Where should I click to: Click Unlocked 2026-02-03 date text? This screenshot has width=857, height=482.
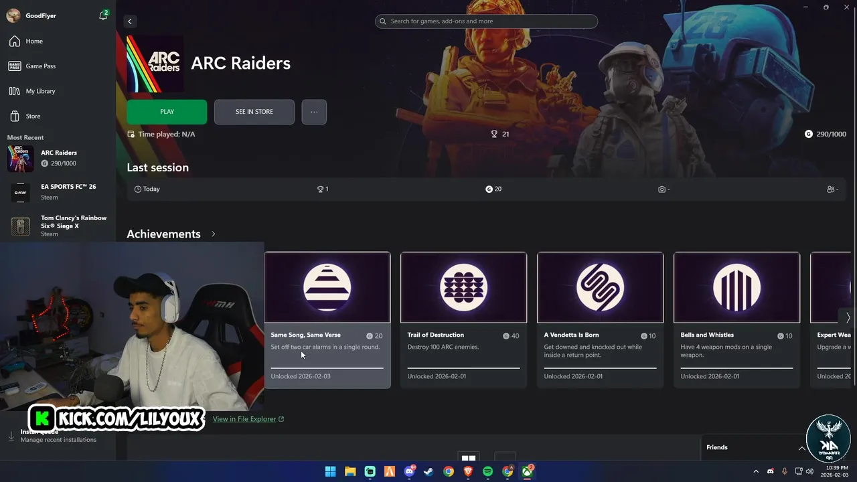(301, 376)
